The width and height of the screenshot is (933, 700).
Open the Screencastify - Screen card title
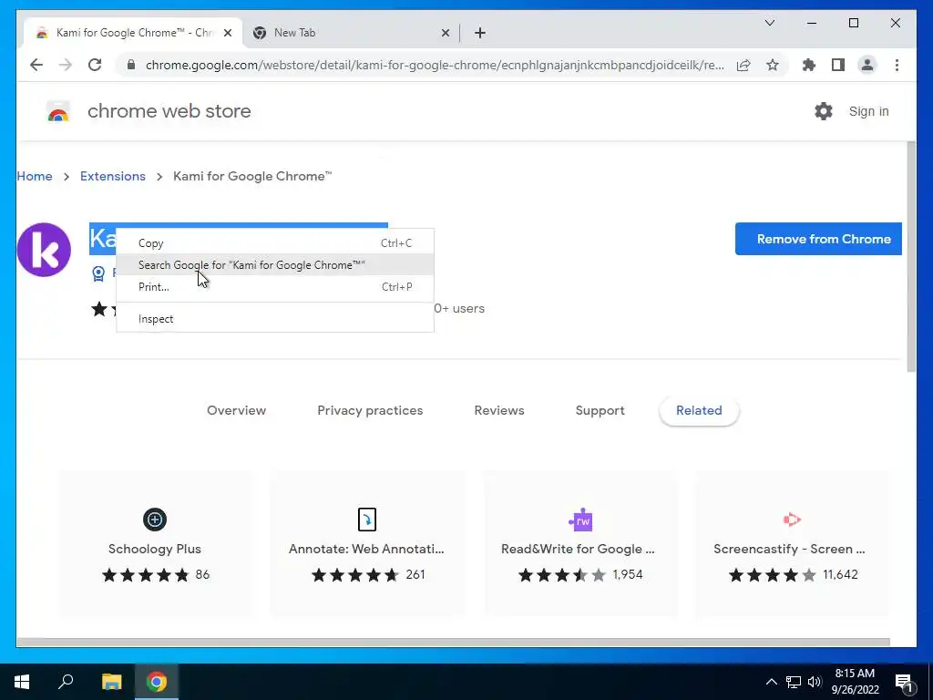(x=790, y=549)
